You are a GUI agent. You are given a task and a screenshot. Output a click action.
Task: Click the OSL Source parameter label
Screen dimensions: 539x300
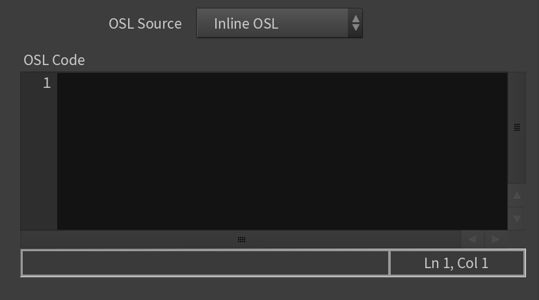(x=145, y=23)
